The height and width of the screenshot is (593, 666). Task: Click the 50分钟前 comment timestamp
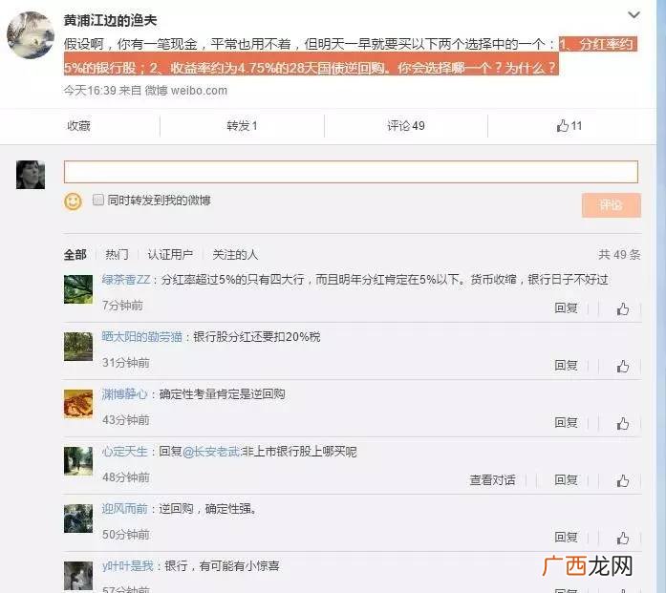[x=126, y=535]
